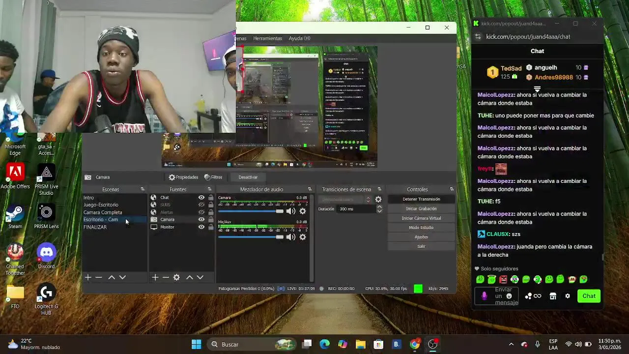Show hidden icons chevron in system tray

click(511, 344)
